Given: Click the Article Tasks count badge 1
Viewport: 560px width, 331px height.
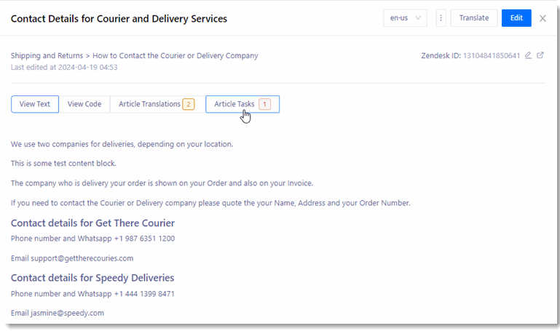Looking at the screenshot, I should pyautogui.click(x=264, y=104).
